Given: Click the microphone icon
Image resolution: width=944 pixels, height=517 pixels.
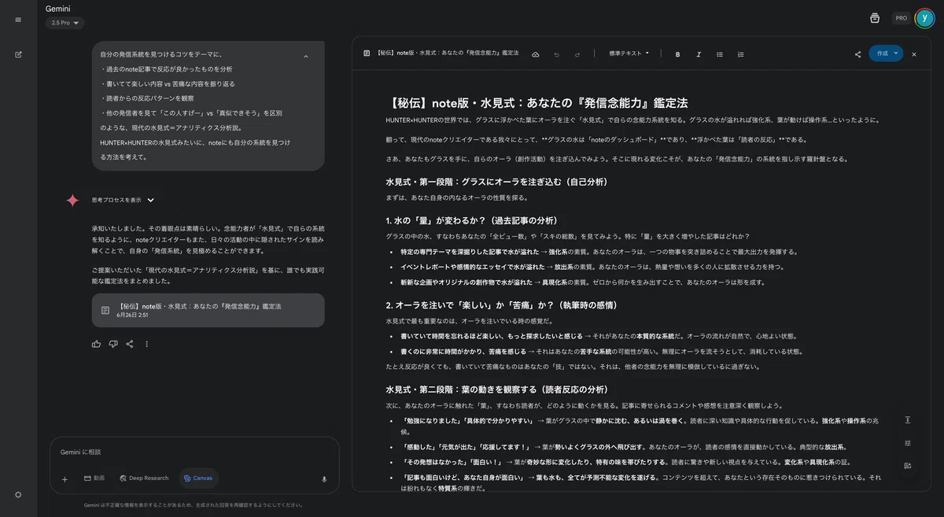Looking at the screenshot, I should click(324, 478).
